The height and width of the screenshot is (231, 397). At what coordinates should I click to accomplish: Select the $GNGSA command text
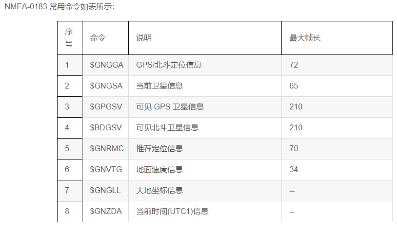pos(106,86)
